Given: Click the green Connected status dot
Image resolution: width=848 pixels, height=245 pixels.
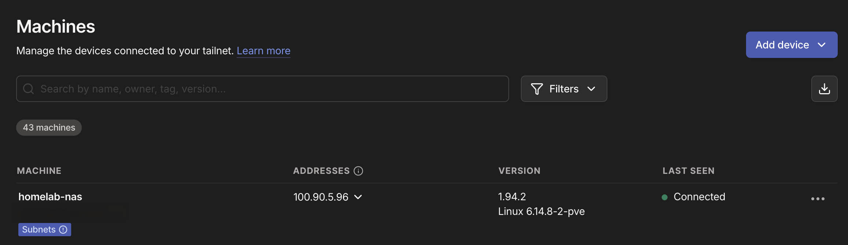Looking at the screenshot, I should pyautogui.click(x=664, y=197).
